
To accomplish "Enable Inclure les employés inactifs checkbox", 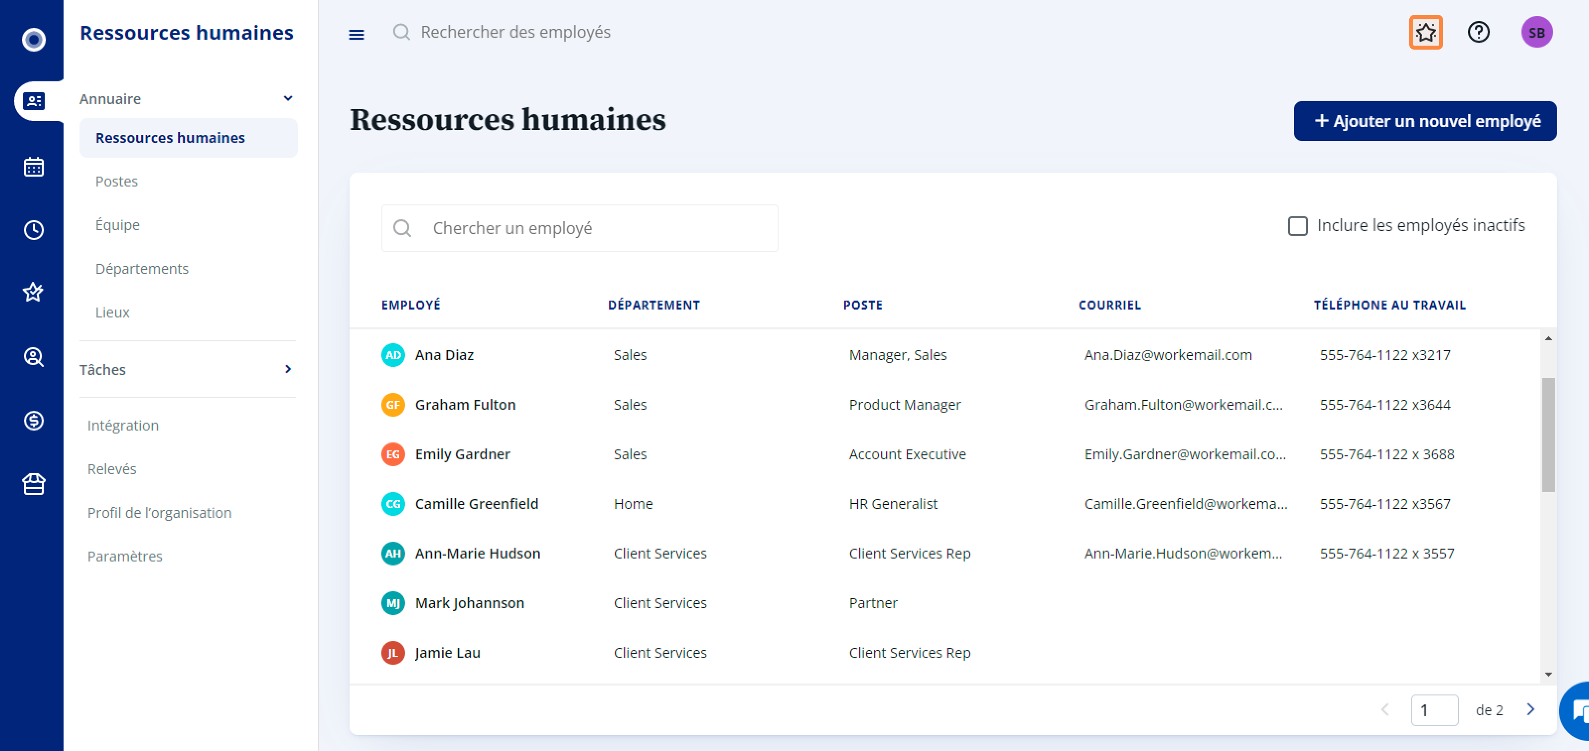I will coord(1297,226).
